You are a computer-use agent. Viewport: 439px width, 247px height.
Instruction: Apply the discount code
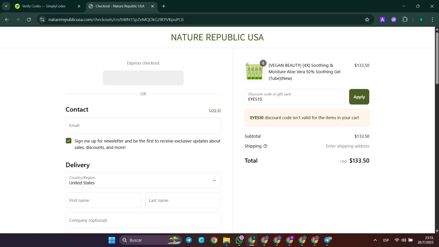point(359,97)
